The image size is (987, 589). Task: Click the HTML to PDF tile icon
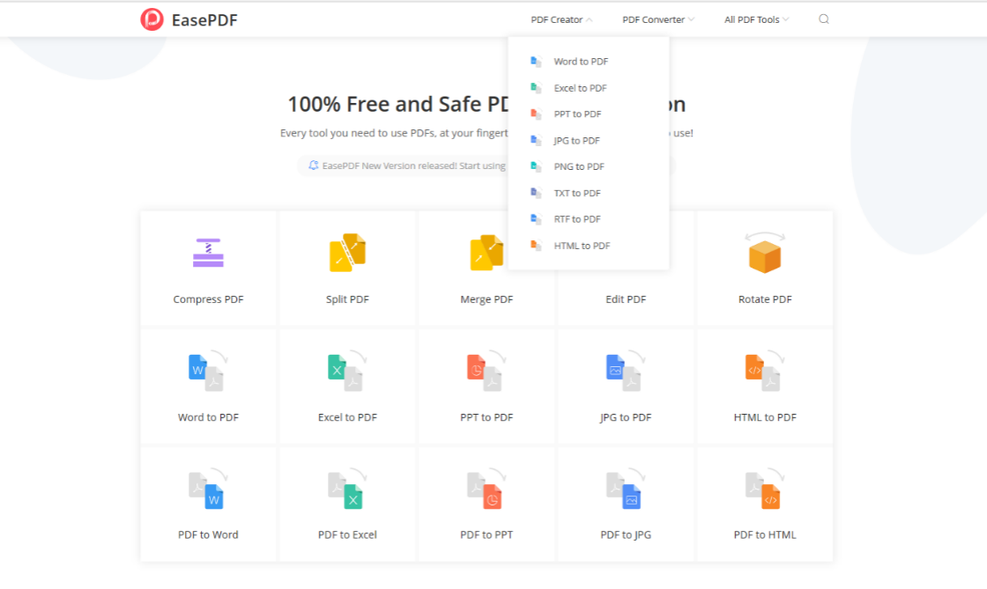tap(765, 371)
